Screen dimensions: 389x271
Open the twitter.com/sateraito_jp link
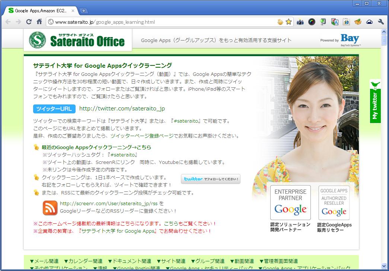point(122,109)
